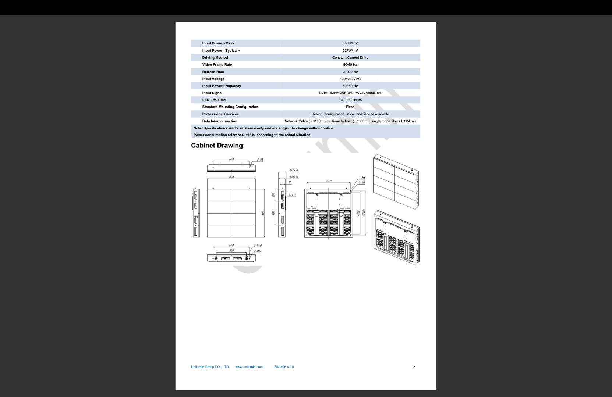
Task: Click the Constant Current Drive value
Action: [x=350, y=58]
